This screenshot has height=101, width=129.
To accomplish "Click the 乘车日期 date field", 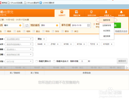I will 81,25.
